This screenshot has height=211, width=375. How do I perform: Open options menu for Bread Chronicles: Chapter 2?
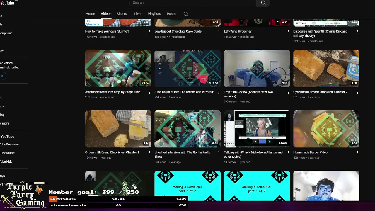coord(357,92)
